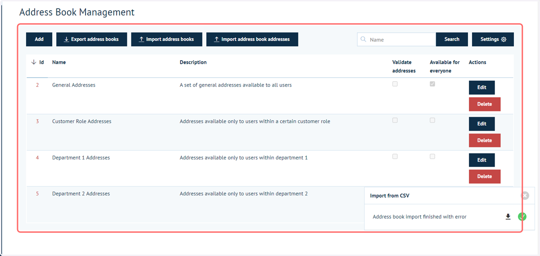The height and width of the screenshot is (256, 540).
Task: Click Validate addresses column header
Action: [404, 66]
